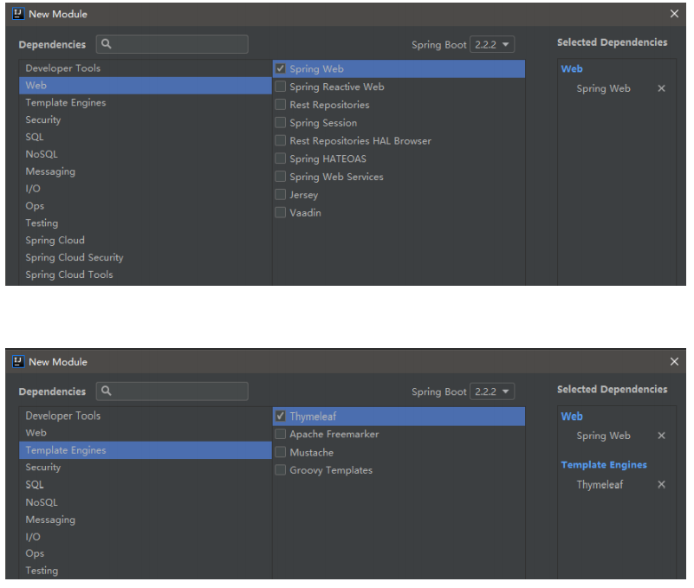Click search magnifier icon in top window
Image resolution: width=694 pixels, height=588 pixels.
[107, 44]
